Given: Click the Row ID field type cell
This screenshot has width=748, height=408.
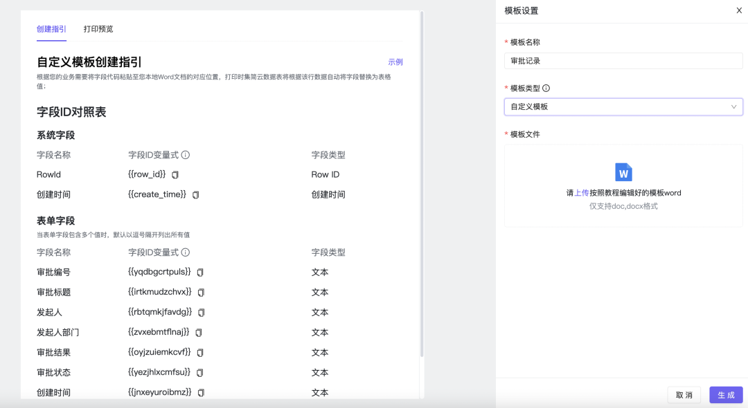Looking at the screenshot, I should 326,175.
